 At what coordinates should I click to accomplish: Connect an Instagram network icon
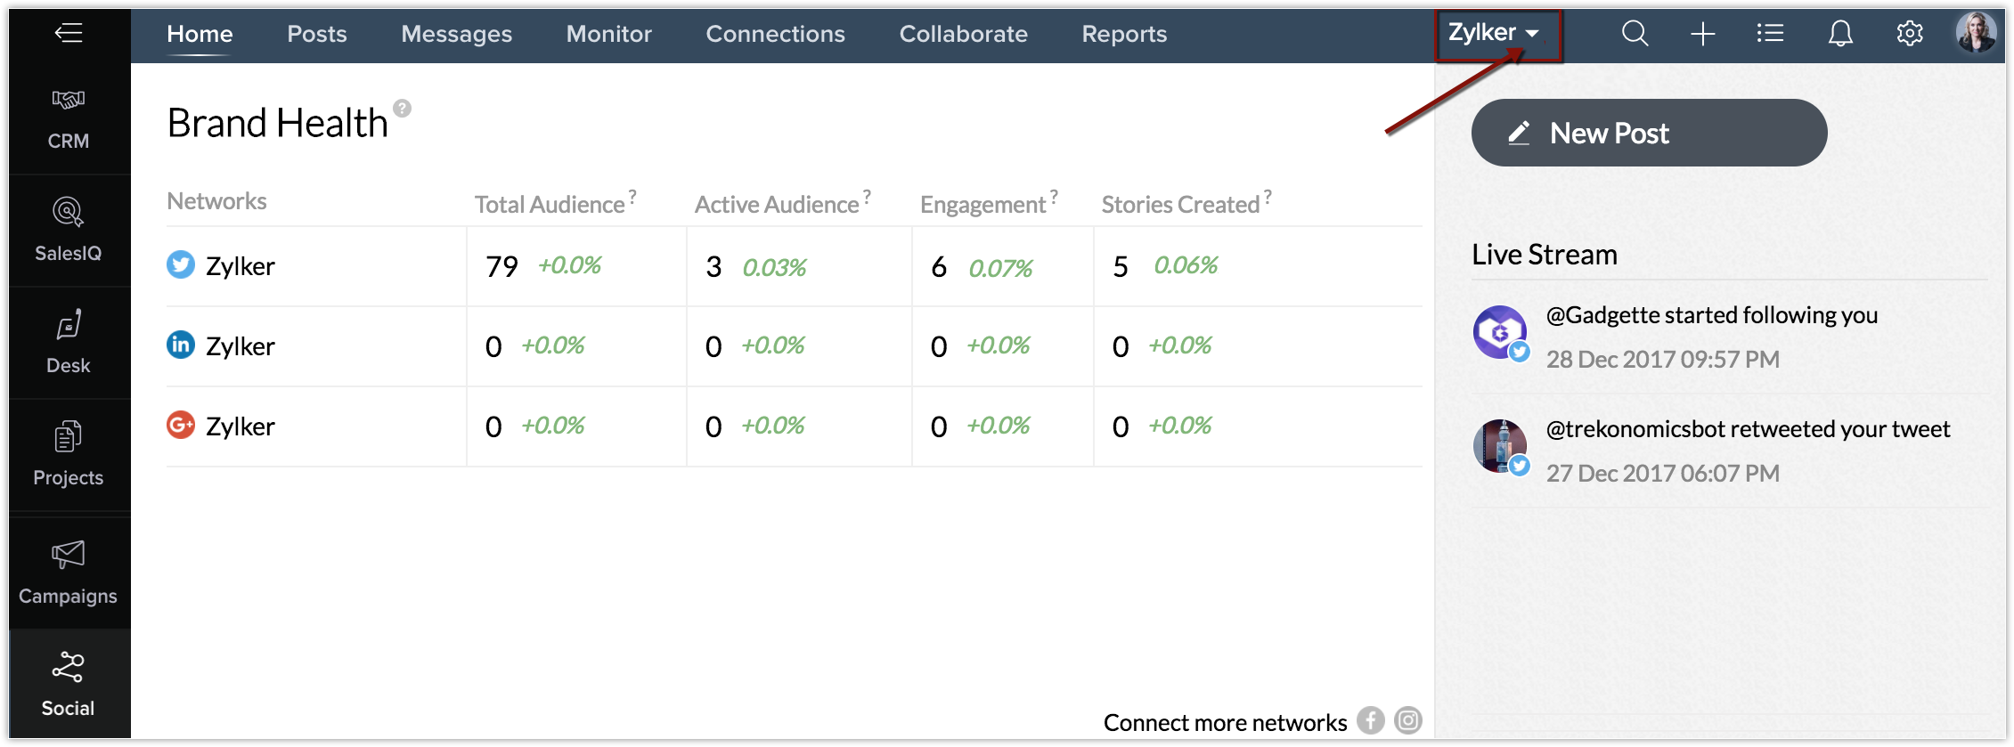pos(1408,720)
